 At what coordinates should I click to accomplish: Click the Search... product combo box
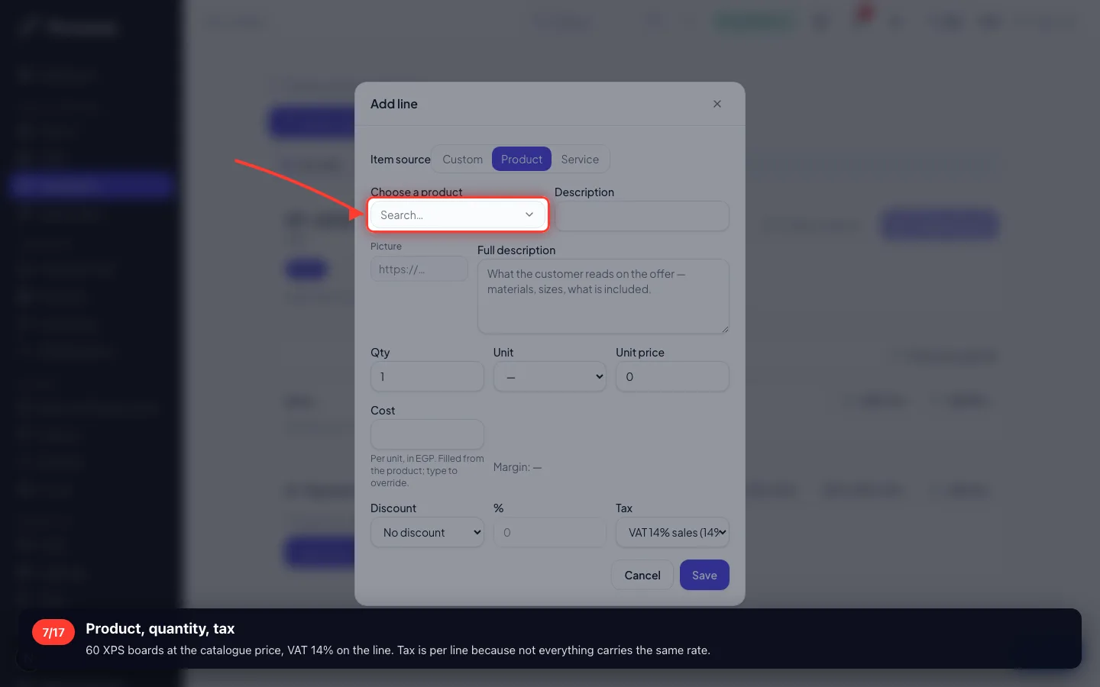458,214
